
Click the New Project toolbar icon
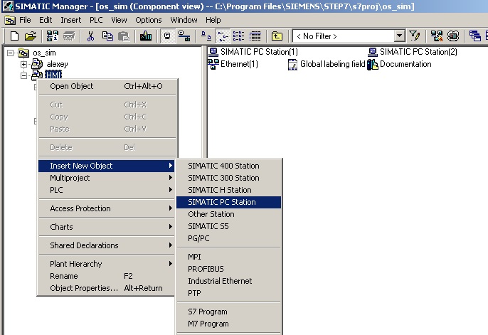pyautogui.click(x=14, y=36)
